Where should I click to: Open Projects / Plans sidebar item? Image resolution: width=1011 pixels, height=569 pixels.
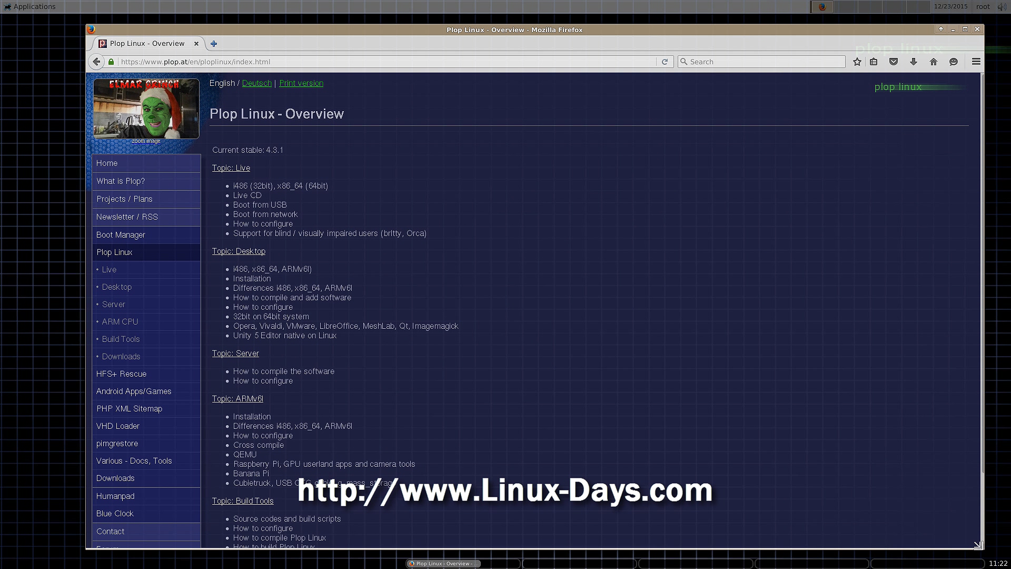(x=146, y=199)
